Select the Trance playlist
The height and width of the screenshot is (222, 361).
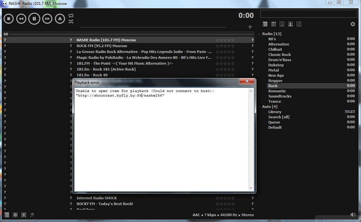click(x=311, y=101)
